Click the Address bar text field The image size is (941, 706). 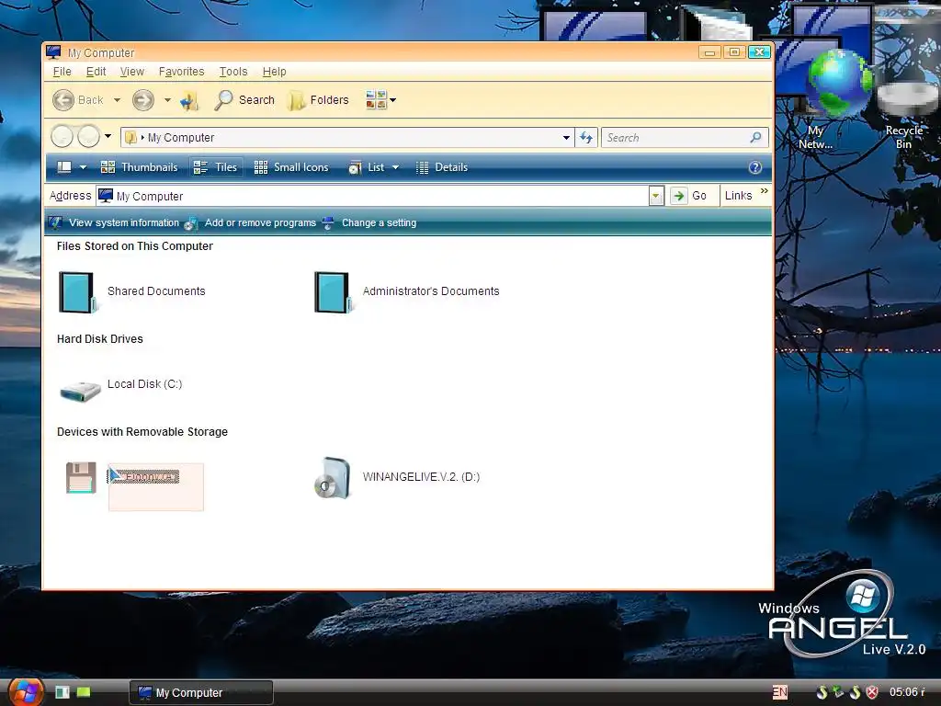pyautogui.click(x=372, y=196)
